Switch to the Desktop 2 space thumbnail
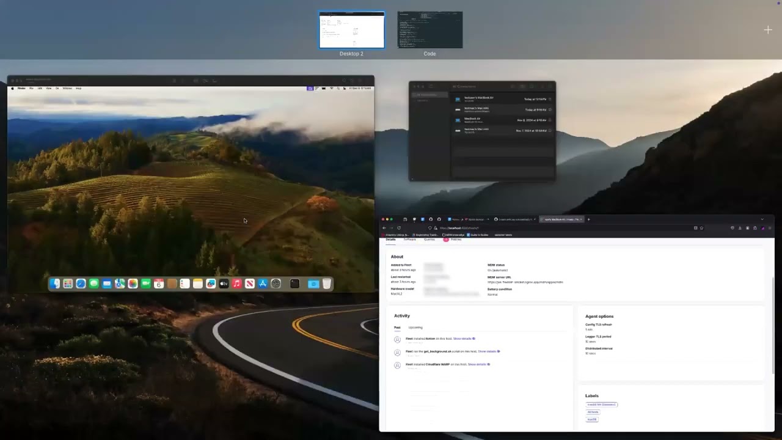 tap(352, 30)
